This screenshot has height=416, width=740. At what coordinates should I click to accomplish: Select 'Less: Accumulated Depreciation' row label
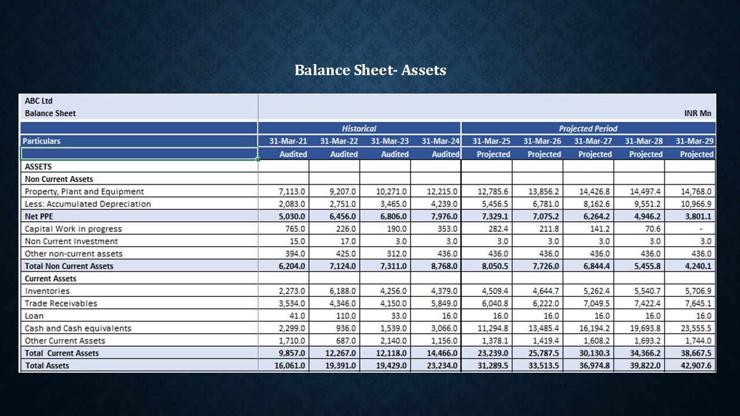[88, 204]
